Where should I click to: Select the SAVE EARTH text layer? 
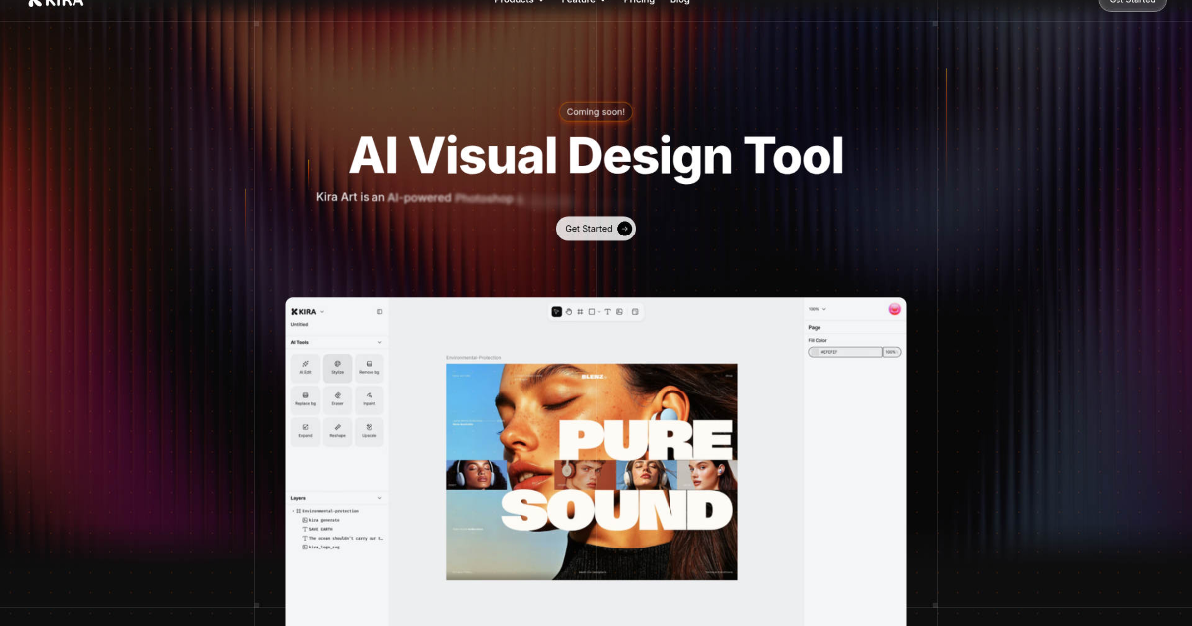point(319,529)
